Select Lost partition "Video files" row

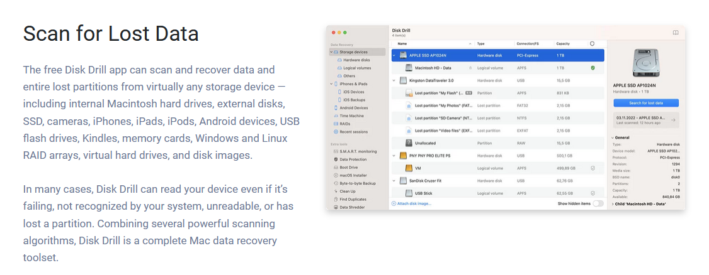[498, 131]
